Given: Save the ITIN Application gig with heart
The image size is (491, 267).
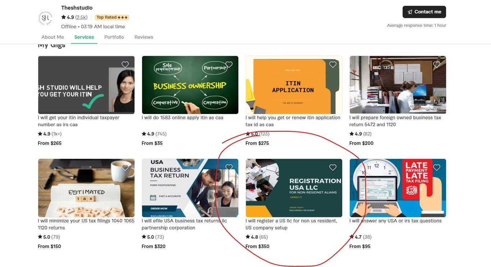Looking at the screenshot, I should tap(333, 65).
